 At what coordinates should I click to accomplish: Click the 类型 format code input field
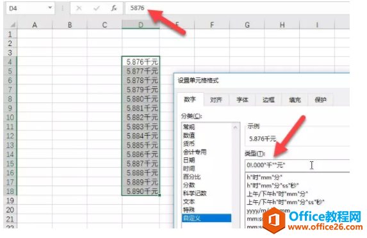(297, 165)
